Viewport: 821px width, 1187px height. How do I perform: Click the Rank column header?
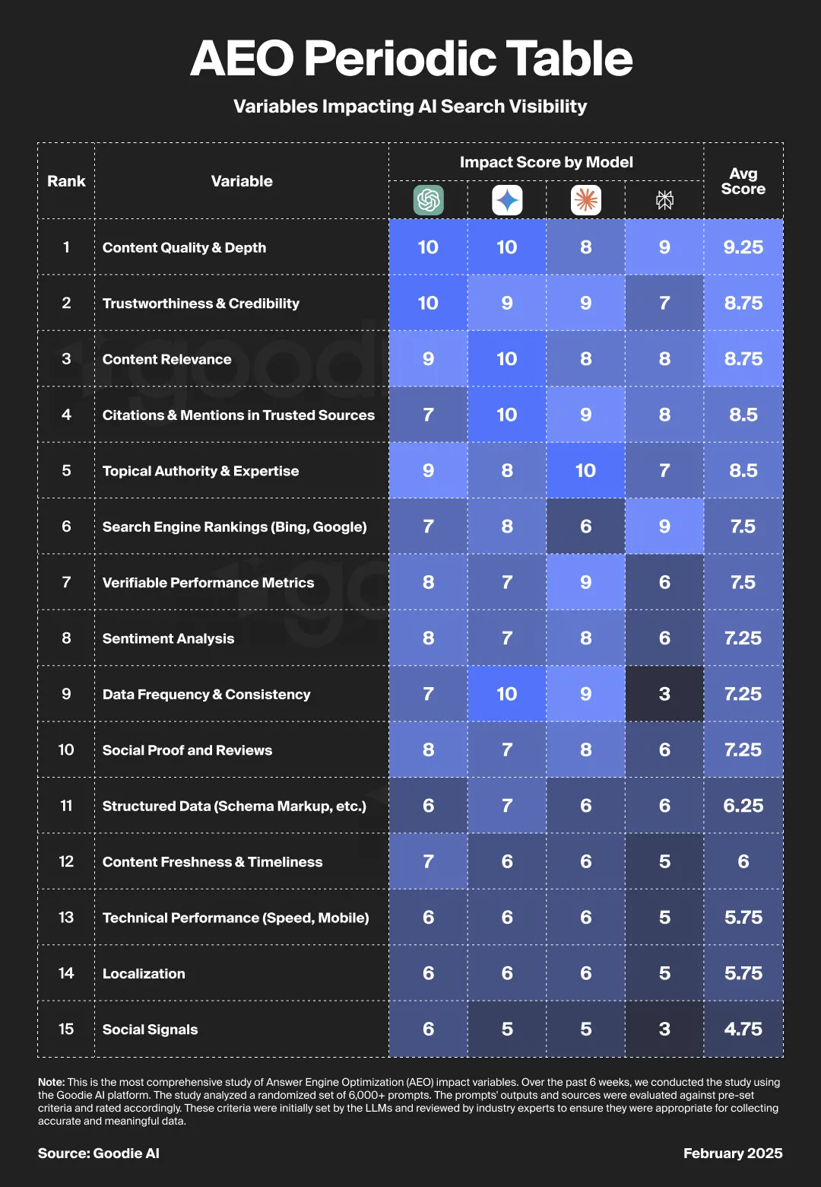pos(66,181)
